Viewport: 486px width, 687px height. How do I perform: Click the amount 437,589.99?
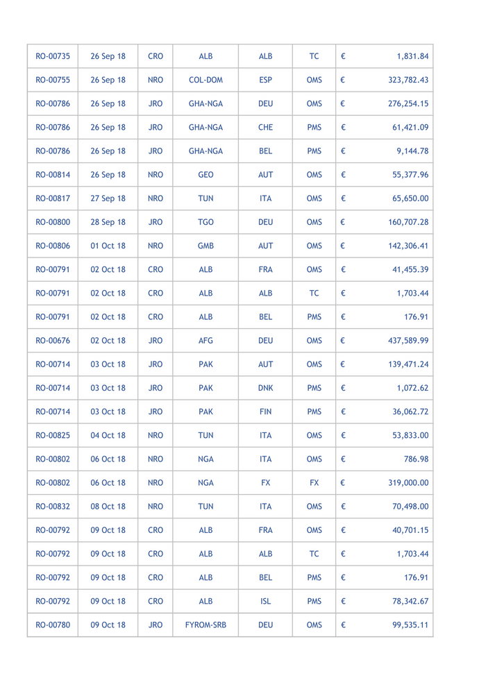tap(408, 341)
